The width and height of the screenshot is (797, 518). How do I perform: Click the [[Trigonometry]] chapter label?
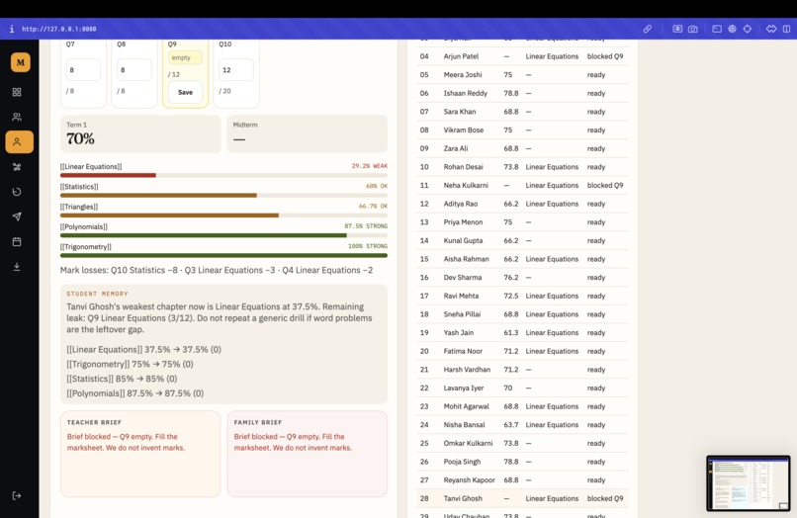(x=85, y=246)
